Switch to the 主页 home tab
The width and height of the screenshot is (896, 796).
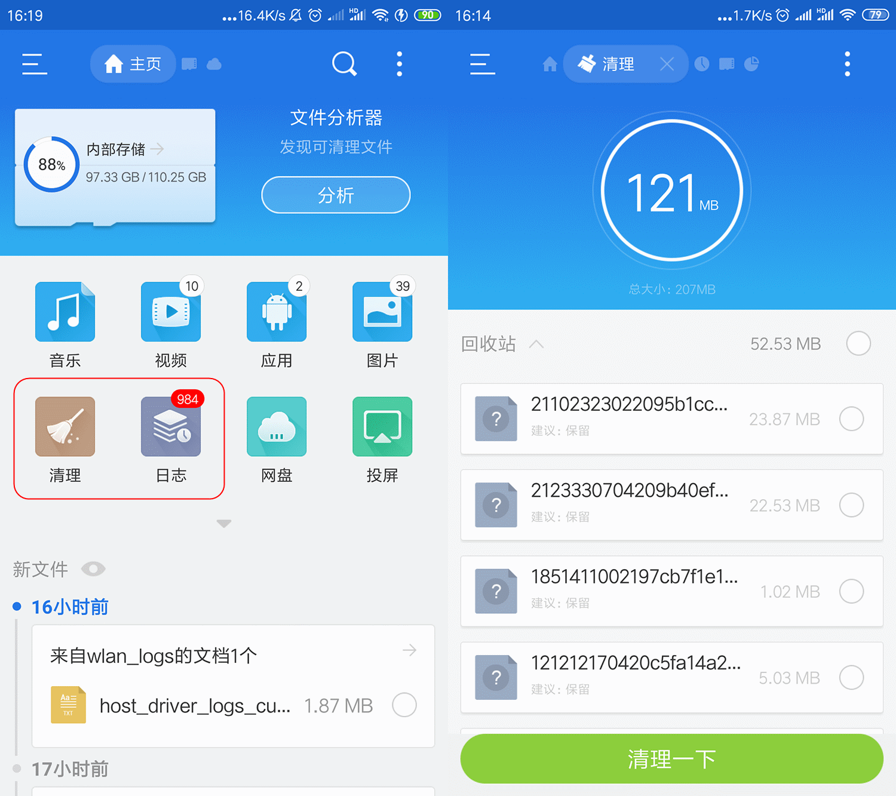pyautogui.click(x=133, y=64)
